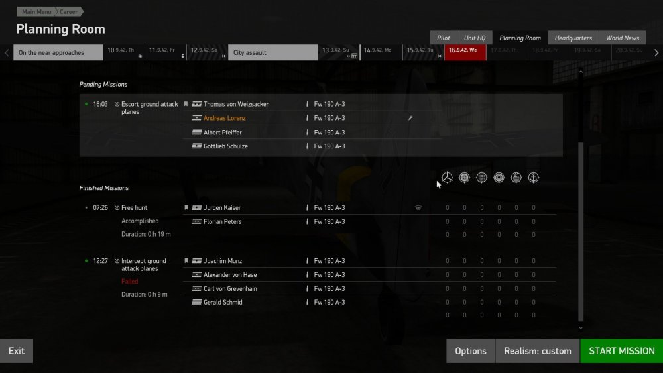Click the mission list down scroll arrow
Screen dimensions: 663x373
pos(581,328)
